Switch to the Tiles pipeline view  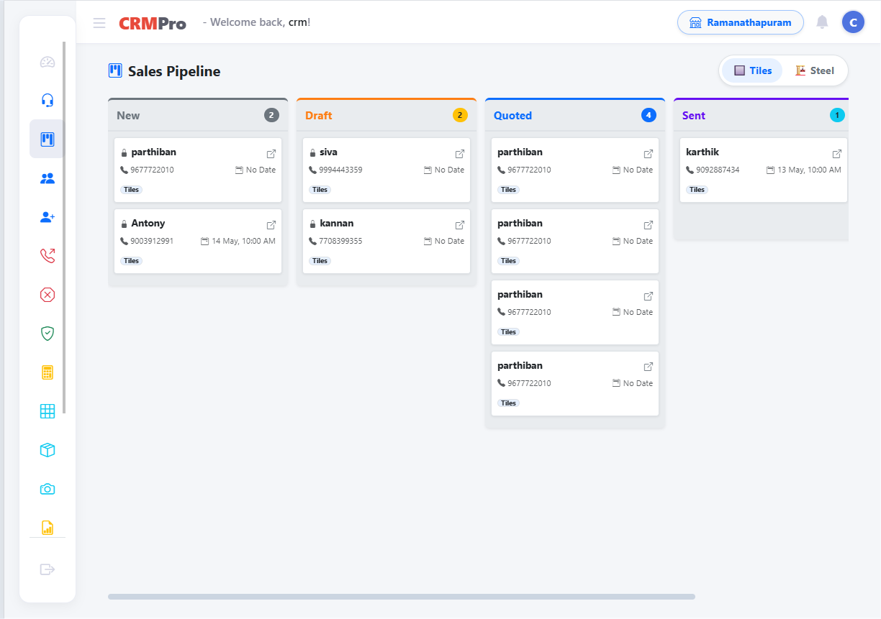click(x=753, y=70)
